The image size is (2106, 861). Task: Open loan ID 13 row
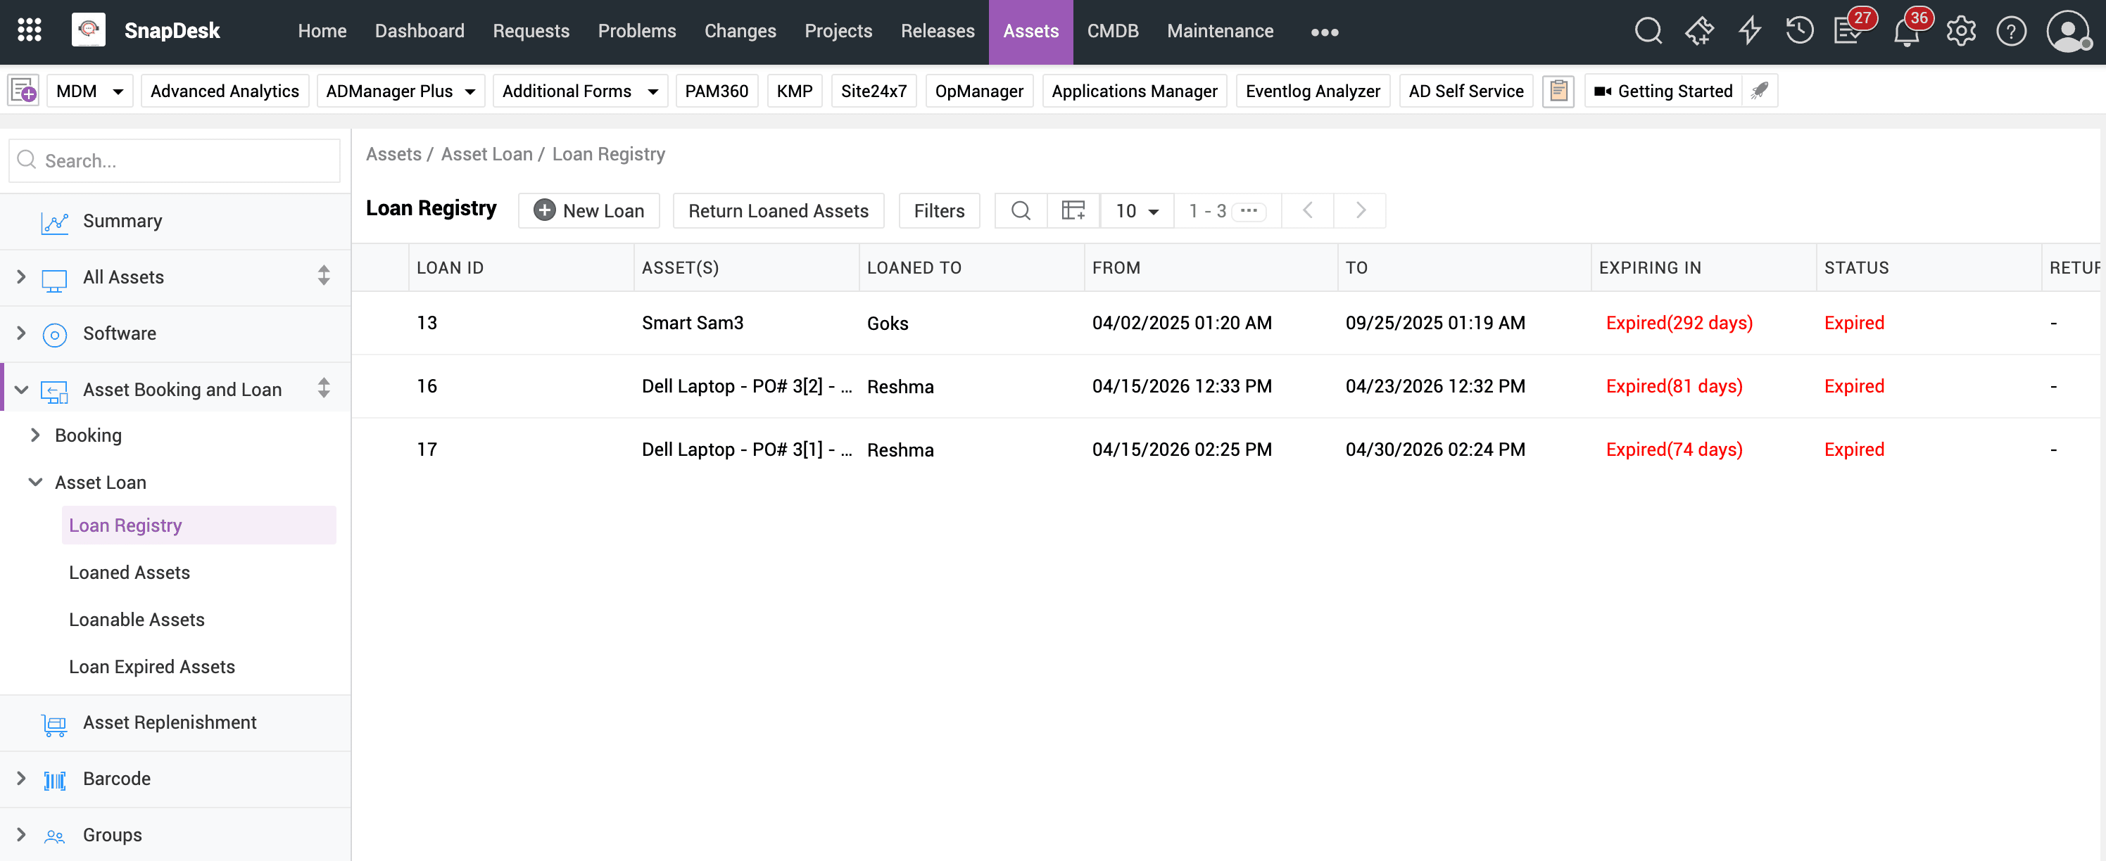1225,324
